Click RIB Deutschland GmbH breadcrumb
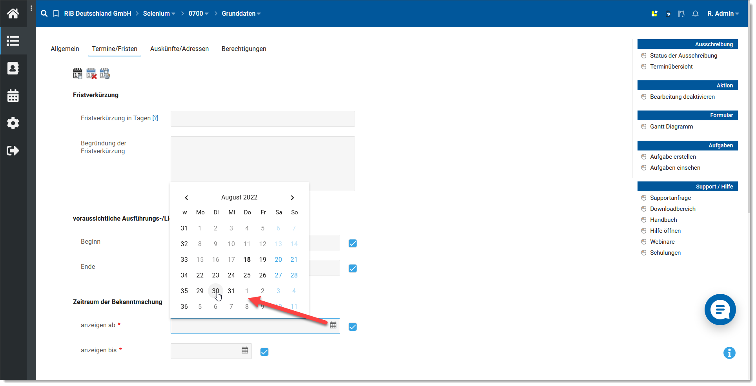This screenshot has width=756, height=386. 98,14
